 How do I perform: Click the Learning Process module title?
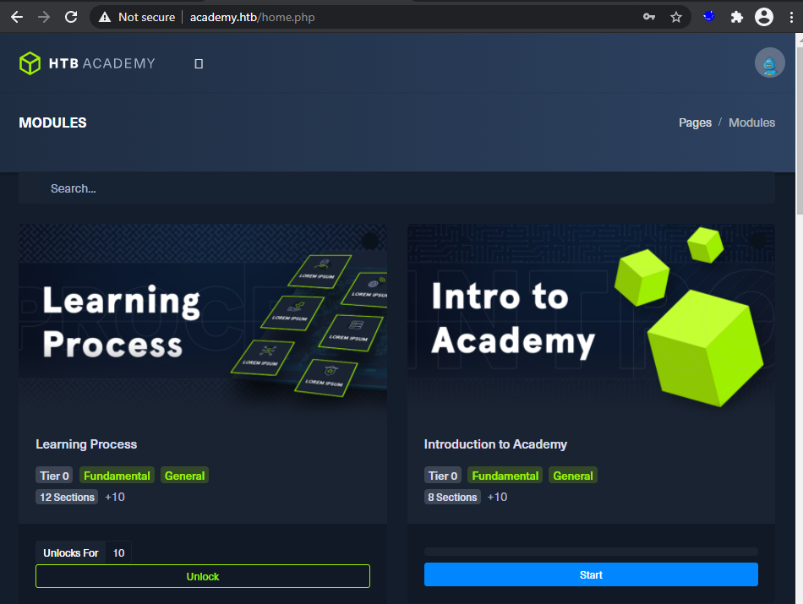[x=86, y=444]
